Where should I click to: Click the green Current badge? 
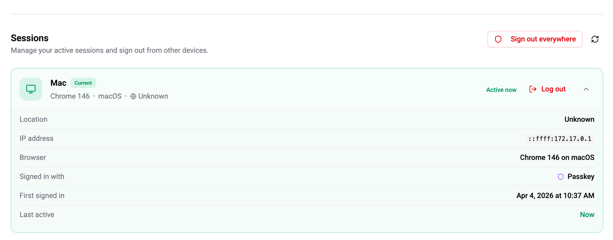[83, 83]
